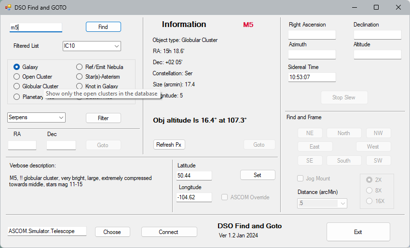410x248 pixels.
Task: Toggle the Jog Mount checkbox
Action: coord(300,179)
